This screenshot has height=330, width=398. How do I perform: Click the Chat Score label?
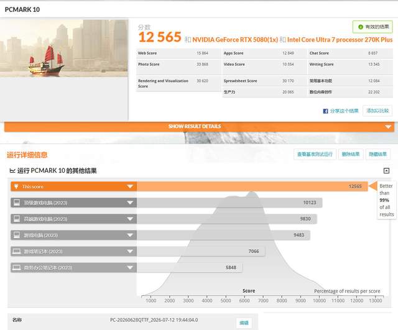pos(319,53)
